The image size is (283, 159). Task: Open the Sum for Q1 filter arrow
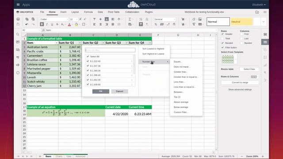point(80,43)
